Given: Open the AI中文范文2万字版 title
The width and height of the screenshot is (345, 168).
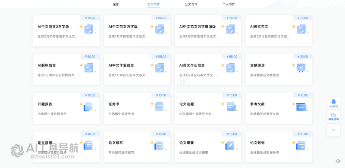Looking at the screenshot, I should tap(53, 27).
